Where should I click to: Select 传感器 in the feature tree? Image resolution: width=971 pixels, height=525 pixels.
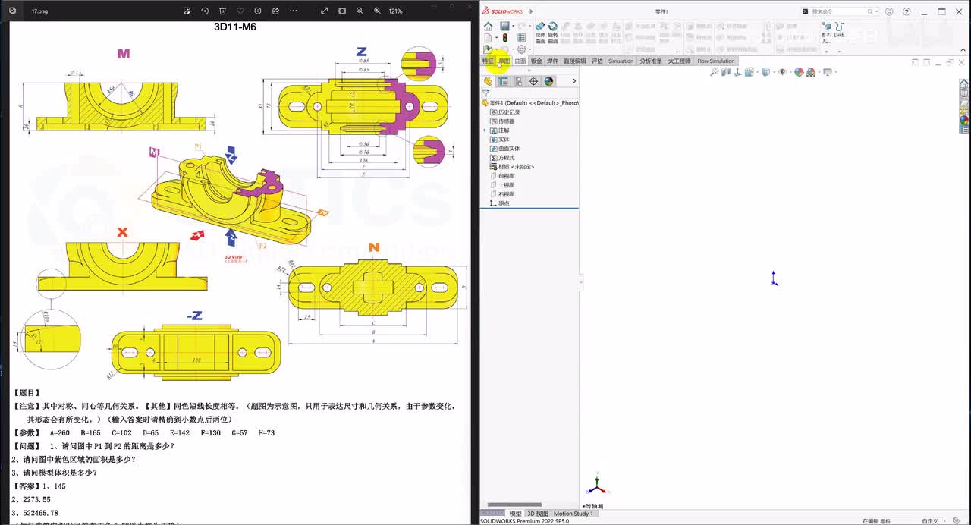(x=502, y=121)
